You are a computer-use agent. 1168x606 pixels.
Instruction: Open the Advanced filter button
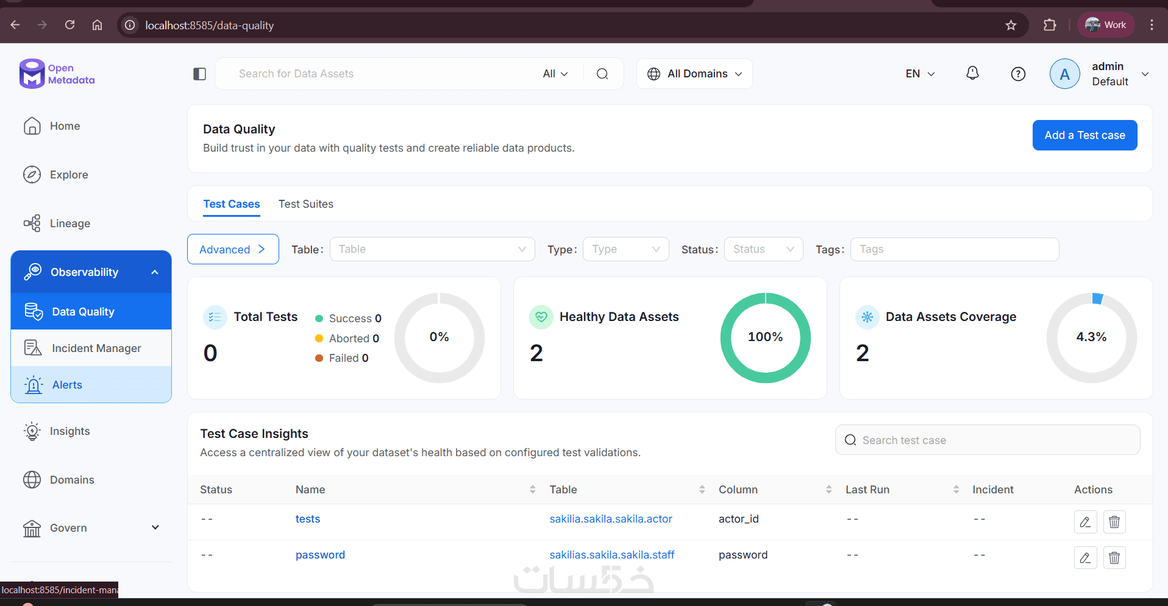(x=233, y=249)
